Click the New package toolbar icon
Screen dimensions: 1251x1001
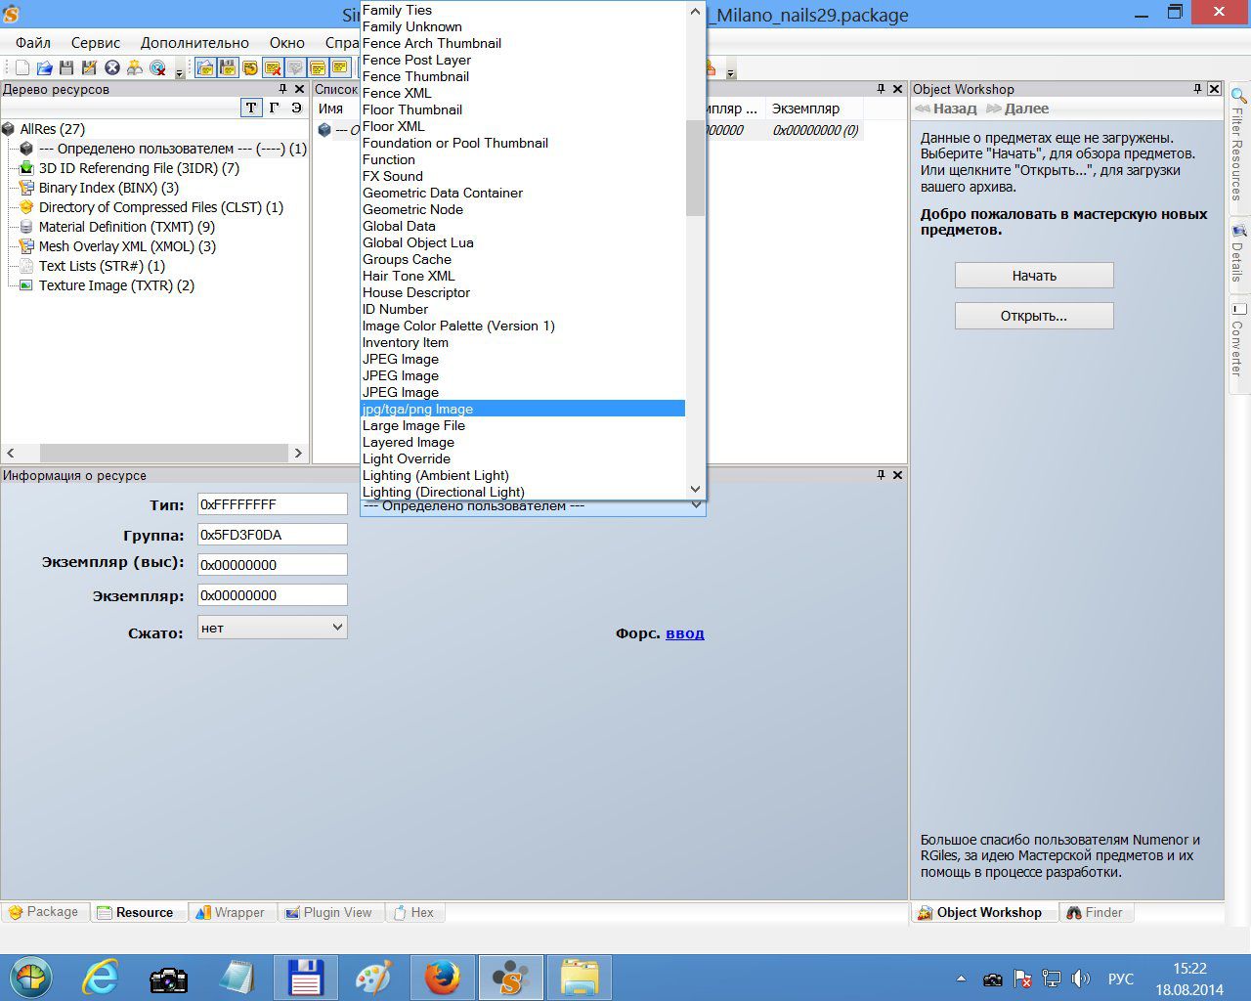[x=22, y=67]
